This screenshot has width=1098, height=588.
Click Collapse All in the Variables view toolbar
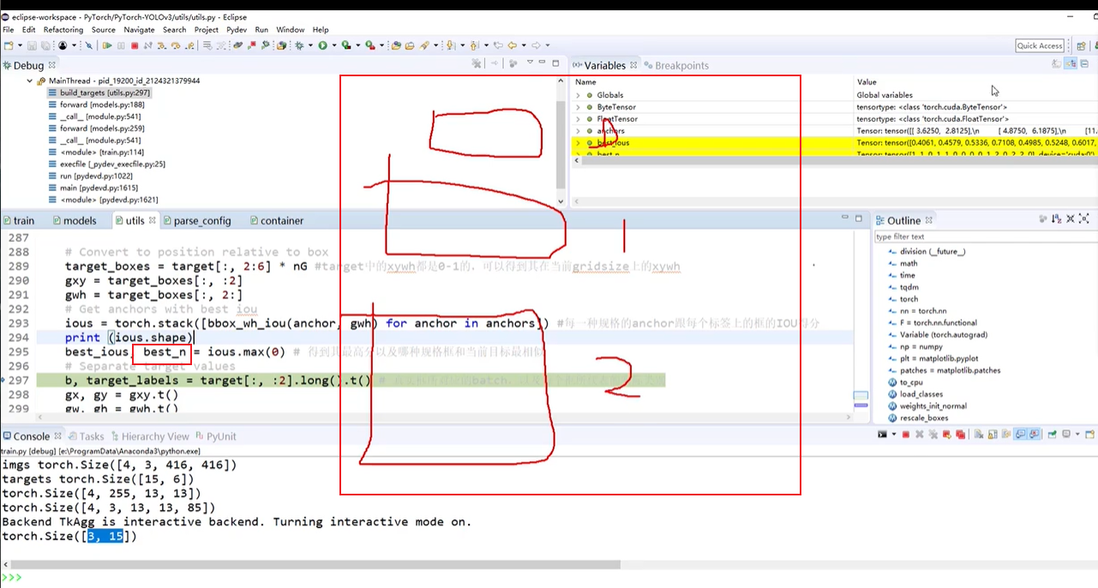point(1084,64)
